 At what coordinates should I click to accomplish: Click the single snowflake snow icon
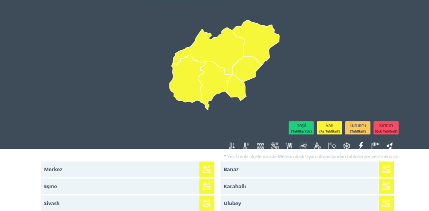point(347,146)
